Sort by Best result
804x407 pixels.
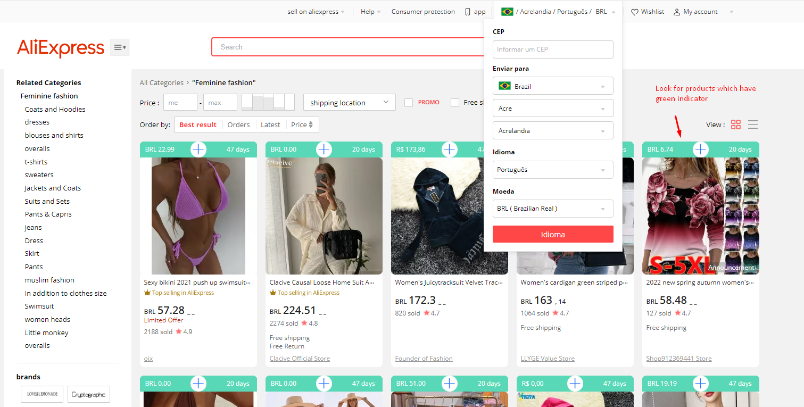198,124
